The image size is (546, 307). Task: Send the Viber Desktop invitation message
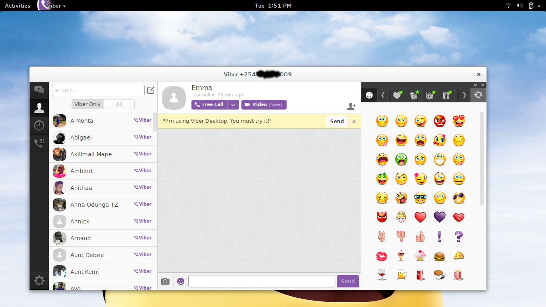click(x=337, y=122)
